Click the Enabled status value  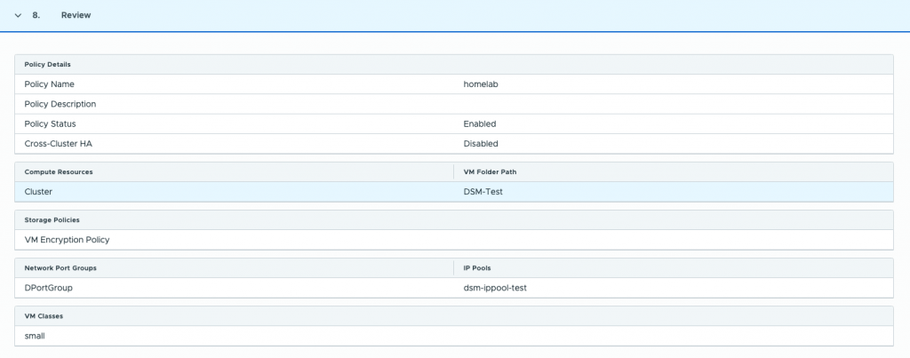(479, 123)
